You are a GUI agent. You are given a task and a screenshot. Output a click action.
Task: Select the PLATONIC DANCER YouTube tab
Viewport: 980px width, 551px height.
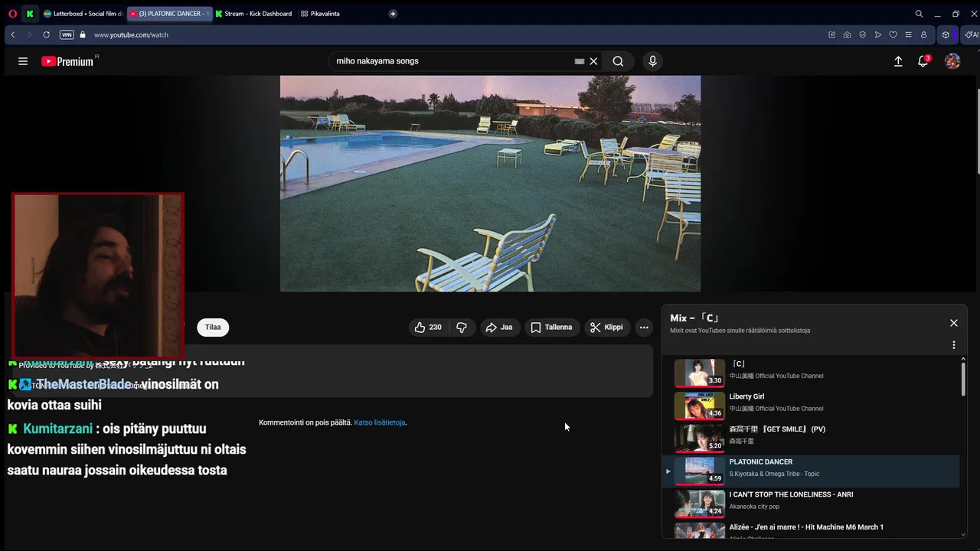[x=169, y=14]
